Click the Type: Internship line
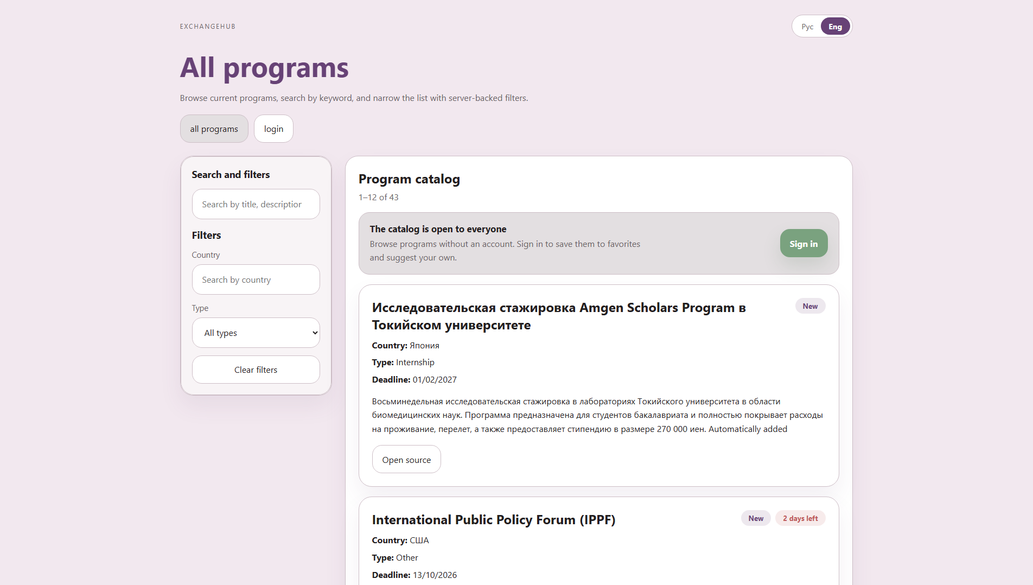 403,362
